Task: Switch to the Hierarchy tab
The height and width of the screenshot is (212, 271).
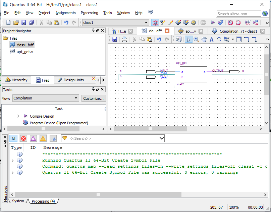Action: [x=16, y=80]
